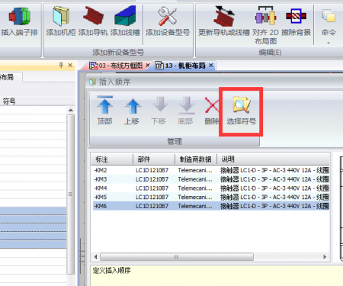Select the -KM3 row in list

pyautogui.click(x=211, y=179)
